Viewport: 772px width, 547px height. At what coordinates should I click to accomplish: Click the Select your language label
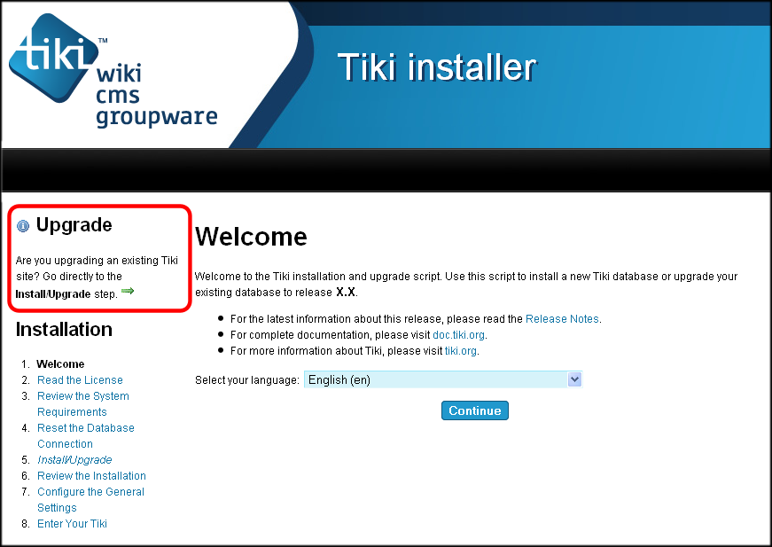point(247,380)
